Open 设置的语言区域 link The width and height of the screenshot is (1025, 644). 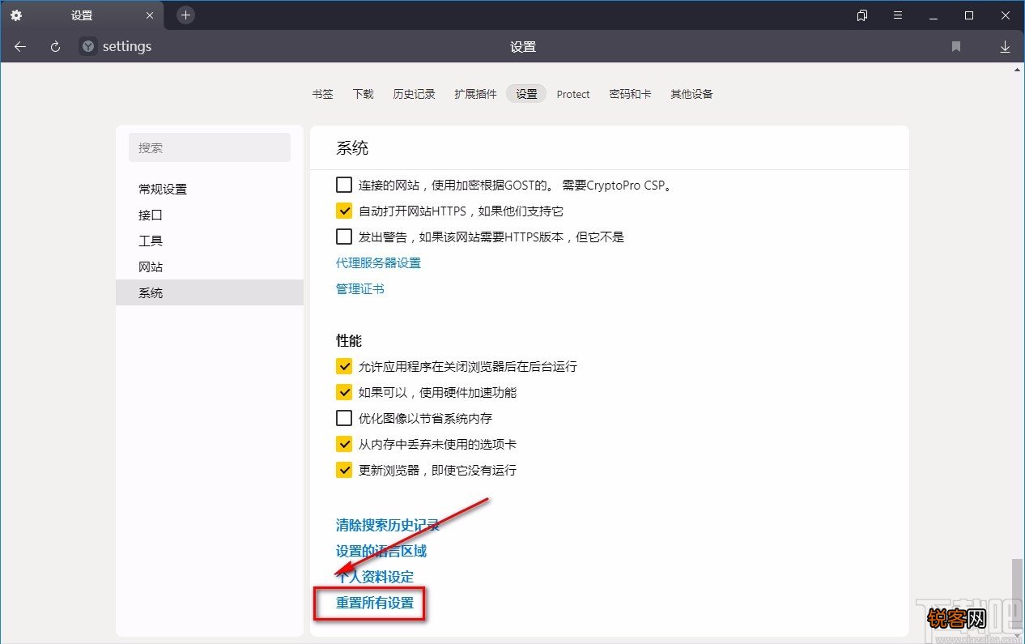pyautogui.click(x=381, y=551)
